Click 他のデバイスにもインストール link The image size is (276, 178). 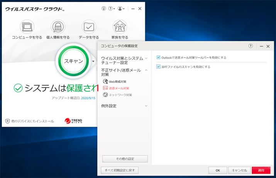tap(32, 121)
